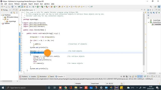Click the editor vertical scrollbar
161x90 pixels.
(x=144, y=39)
